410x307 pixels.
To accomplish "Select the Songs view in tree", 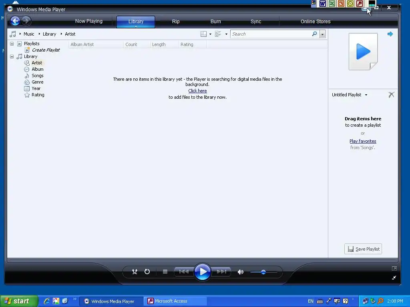I will [x=37, y=76].
